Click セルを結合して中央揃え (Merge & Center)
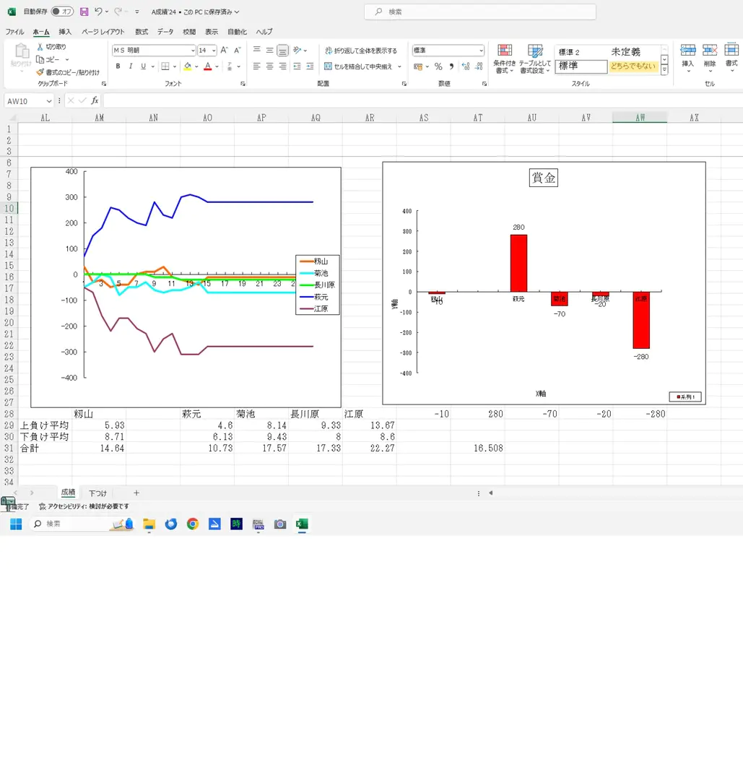This screenshot has height=780, width=743. point(359,66)
